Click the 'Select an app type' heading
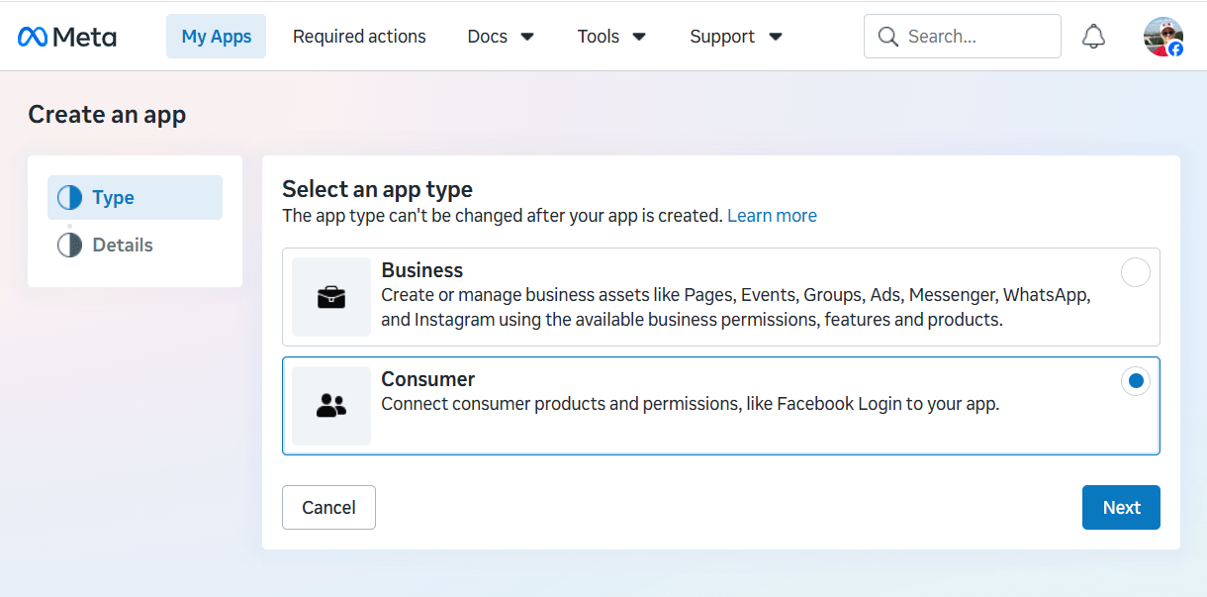Screen dimensions: 1207x597 tap(377, 189)
